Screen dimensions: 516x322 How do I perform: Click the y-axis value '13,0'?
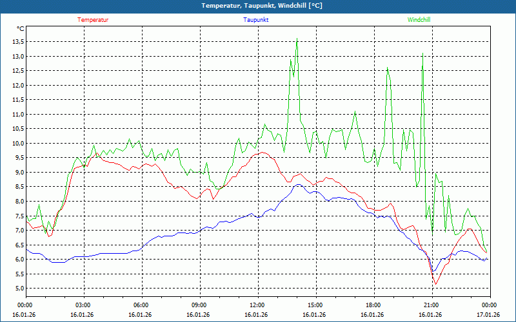tap(18, 56)
